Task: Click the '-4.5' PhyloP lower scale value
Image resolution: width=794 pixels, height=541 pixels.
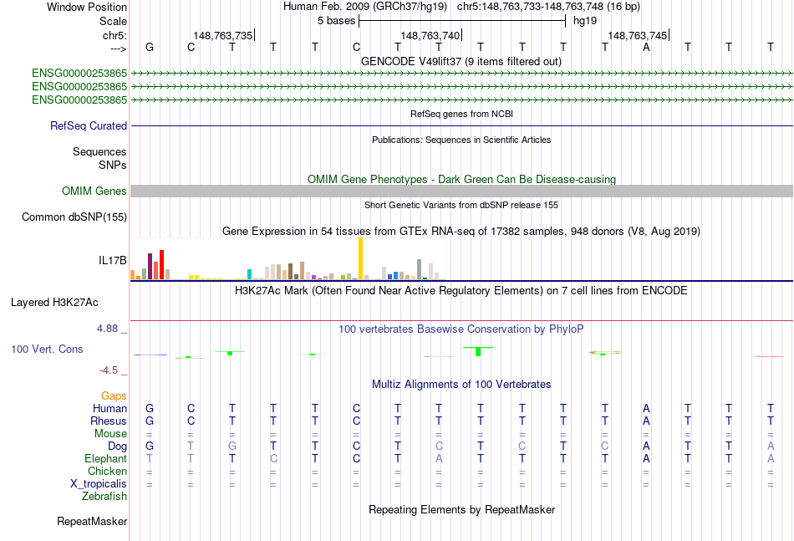Action: tap(109, 370)
